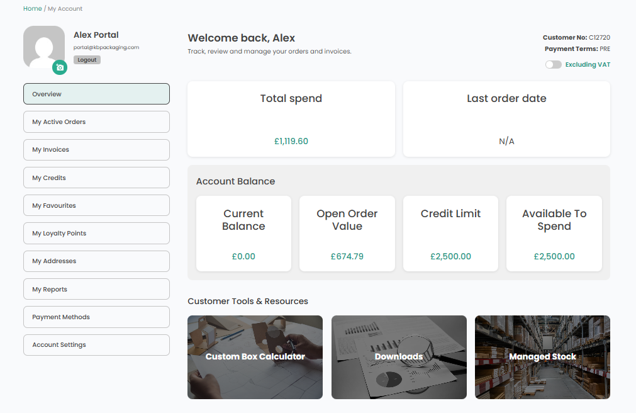
Task: Go to My Active Orders
Action: 96,122
